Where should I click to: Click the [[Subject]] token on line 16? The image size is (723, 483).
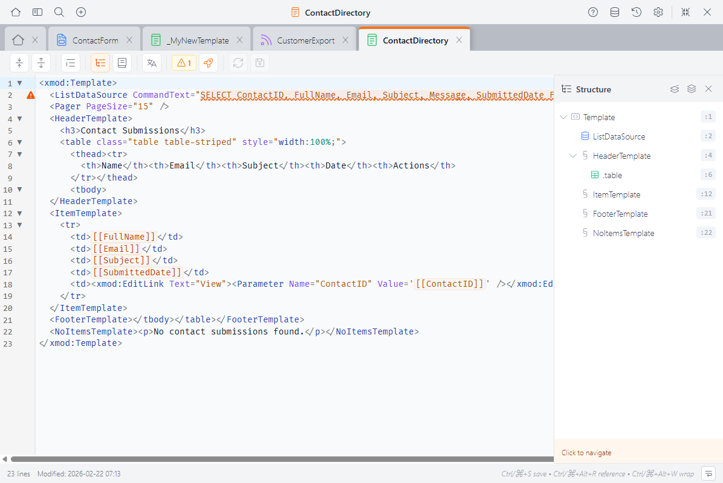pos(122,260)
